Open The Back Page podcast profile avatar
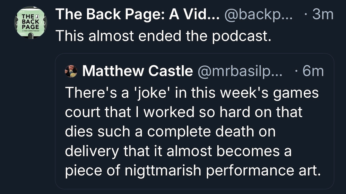The image size is (346, 194). [x=31, y=23]
